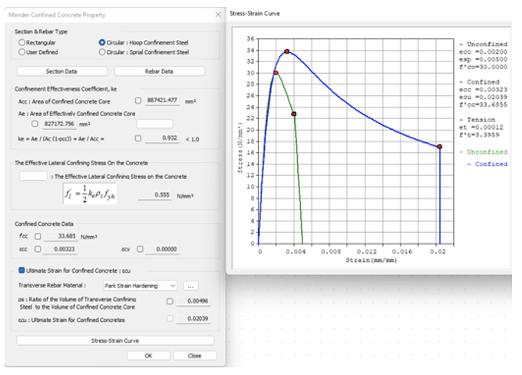
Task: Click the ecc 0.00323 input field
Action: tap(61, 249)
